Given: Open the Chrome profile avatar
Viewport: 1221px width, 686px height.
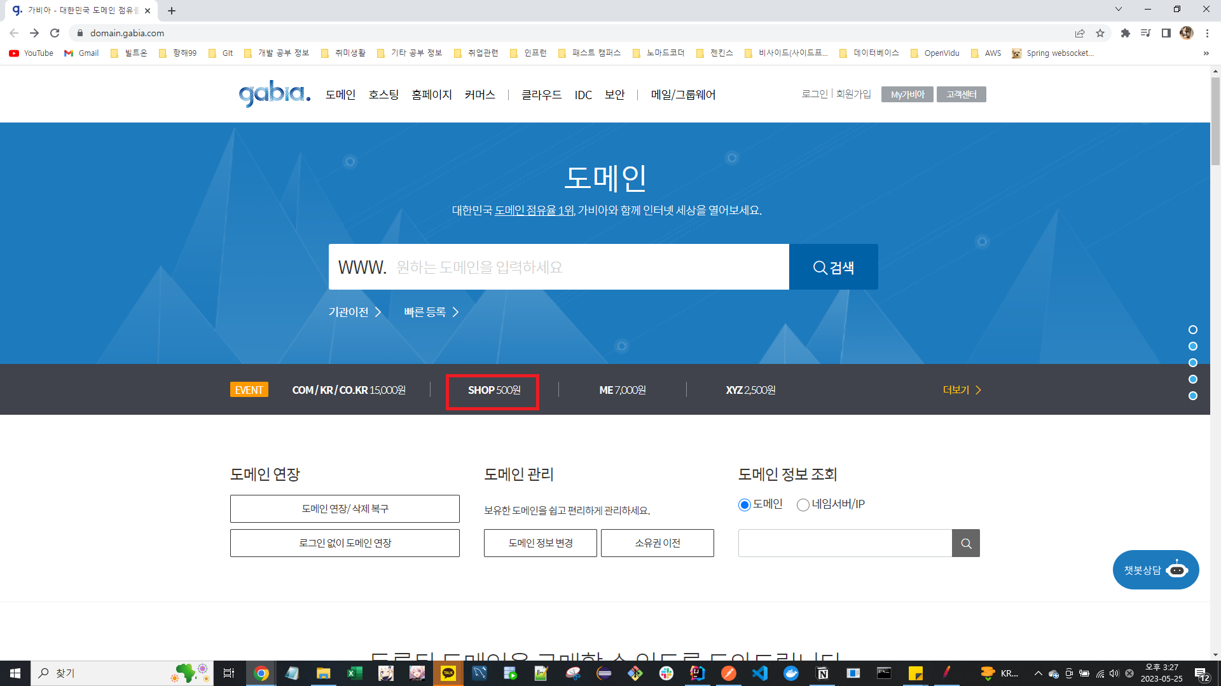Looking at the screenshot, I should (x=1186, y=33).
